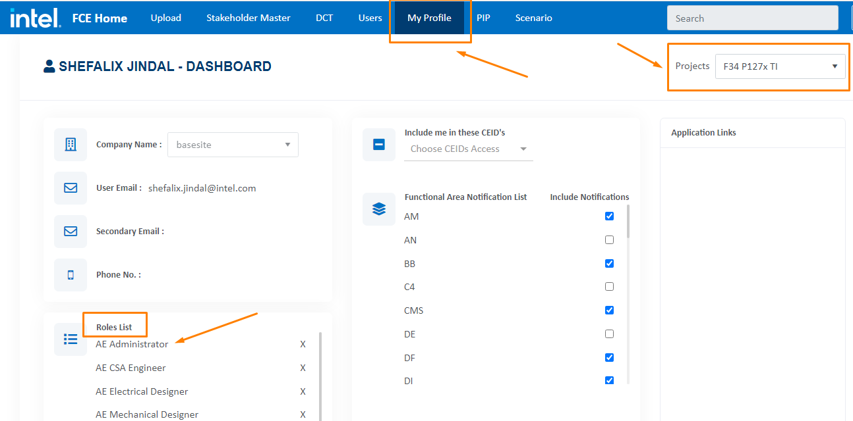853x421 pixels.
Task: Click the building icon beside Company Name
Action: click(x=71, y=145)
